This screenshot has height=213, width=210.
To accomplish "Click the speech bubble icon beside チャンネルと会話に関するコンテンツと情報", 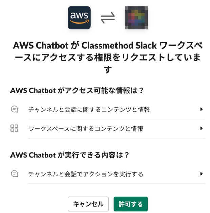I will pyautogui.click(x=14, y=109).
